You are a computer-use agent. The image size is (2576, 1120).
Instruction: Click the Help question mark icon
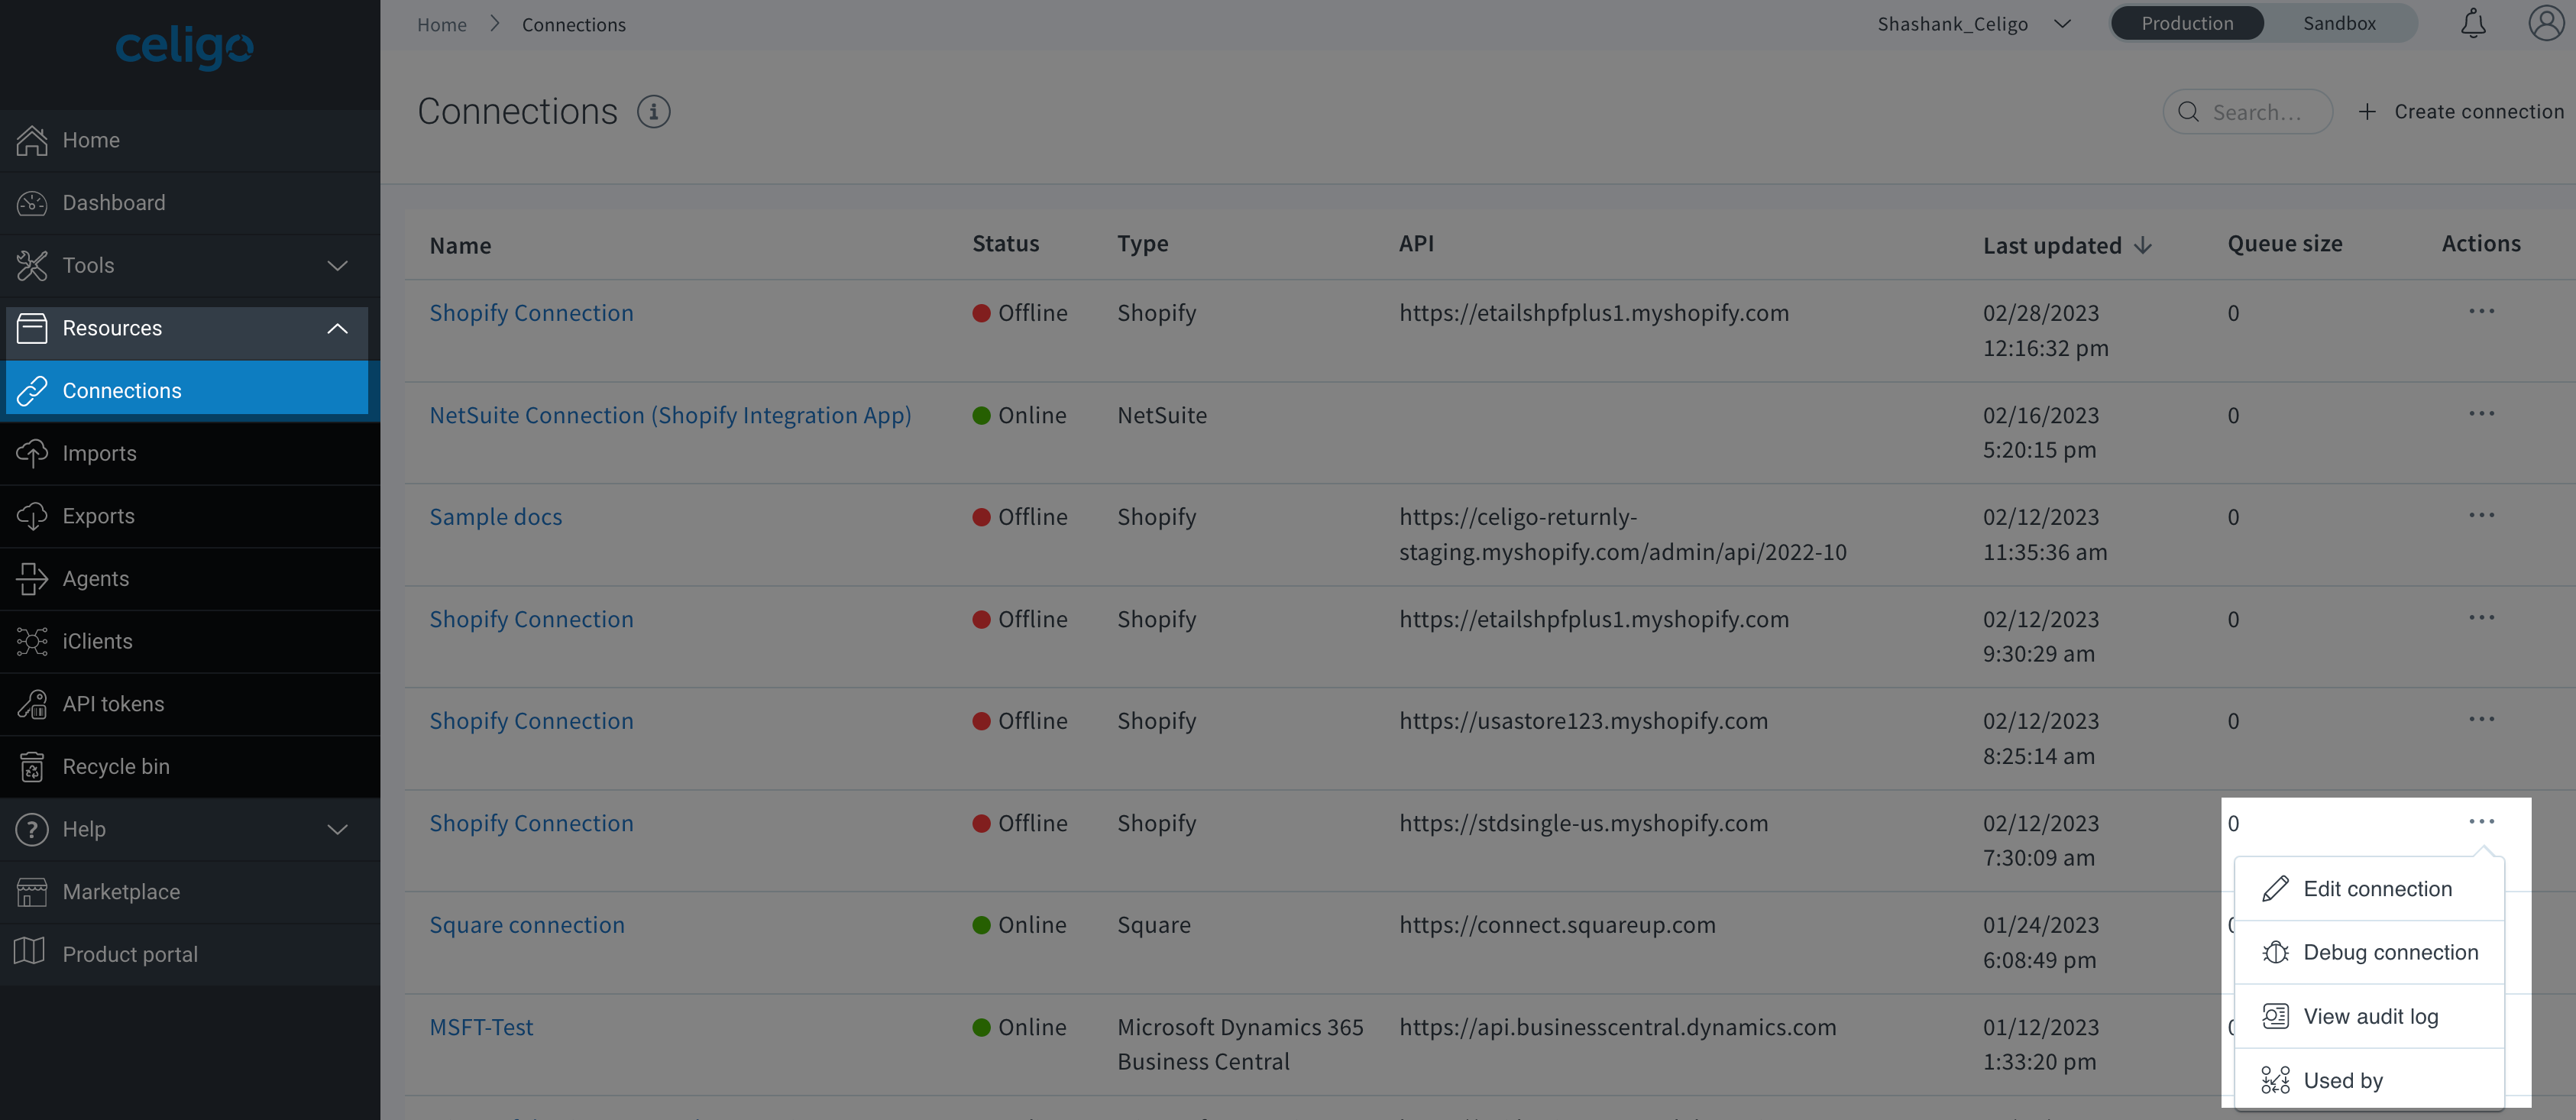coord(32,829)
